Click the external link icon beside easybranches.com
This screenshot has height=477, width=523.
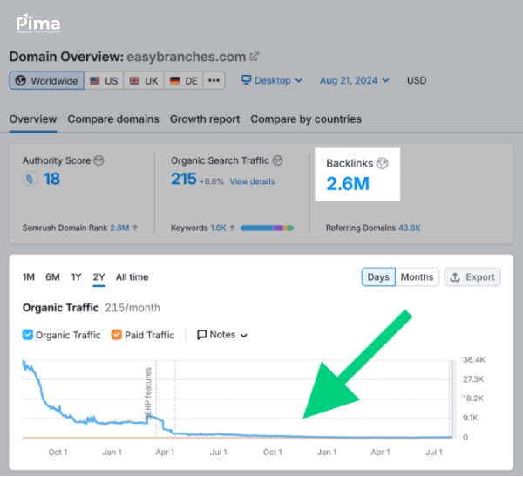pyautogui.click(x=255, y=57)
